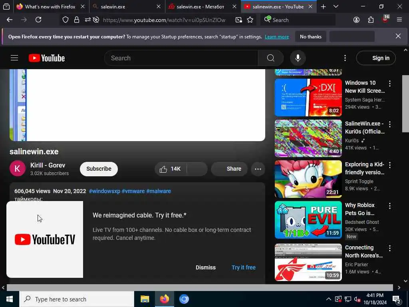Open Connecting North Korea's video thumbnail
The image size is (409, 307).
(308, 262)
